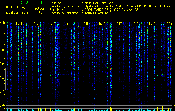Click the 1611 time marker

(19, 24)
